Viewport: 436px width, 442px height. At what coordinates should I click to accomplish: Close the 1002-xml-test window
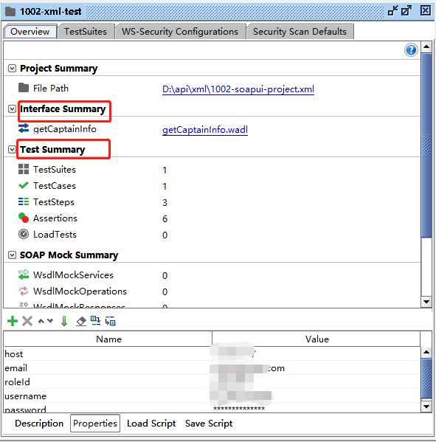426,11
